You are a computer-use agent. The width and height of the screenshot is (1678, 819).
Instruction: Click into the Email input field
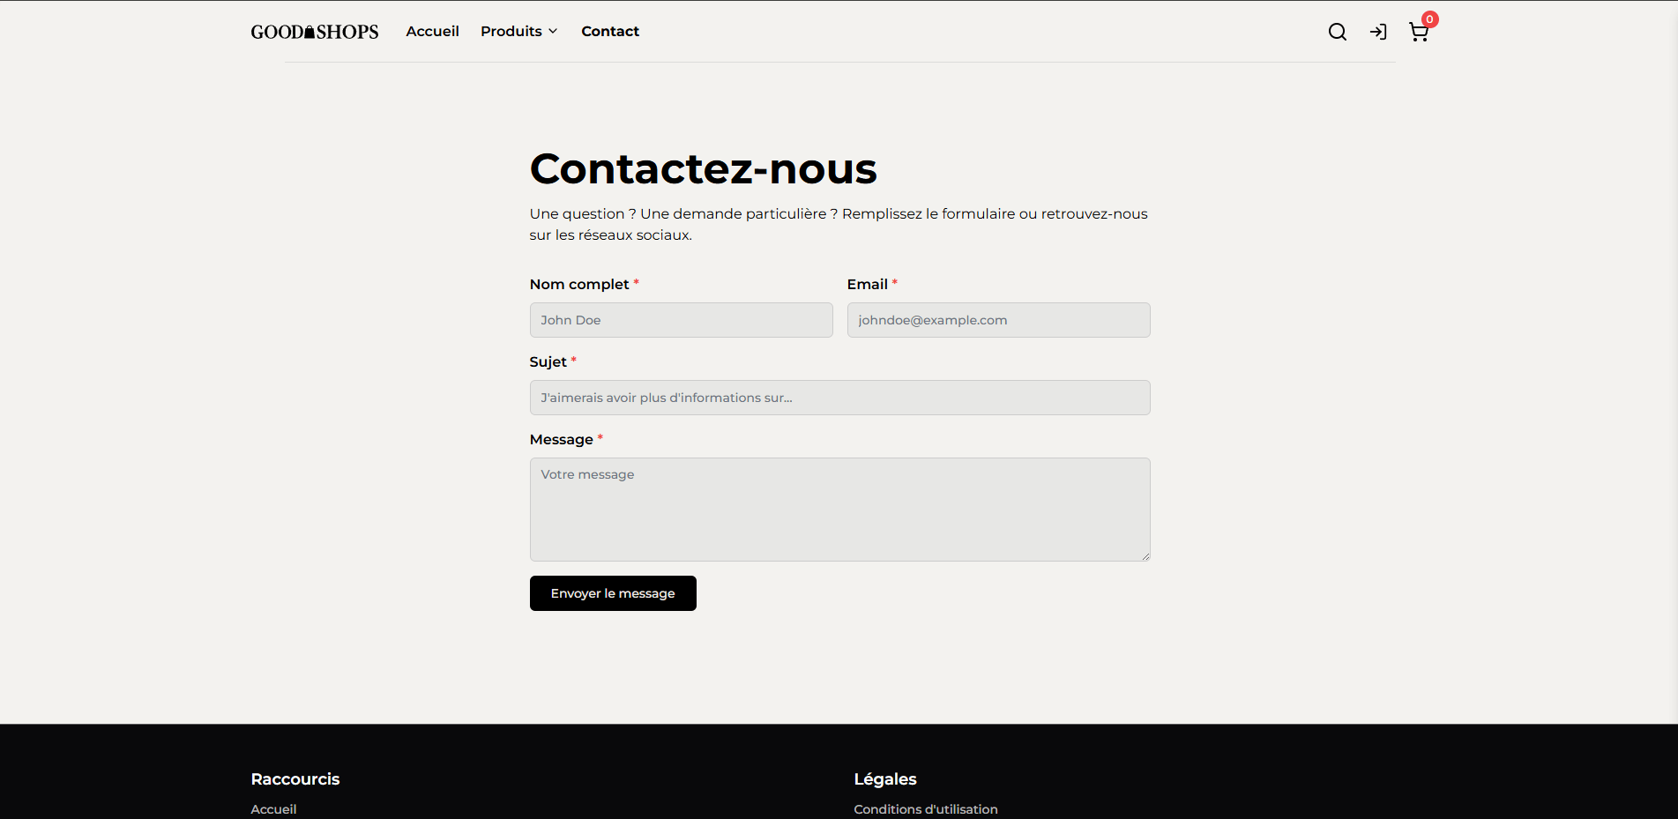click(998, 320)
